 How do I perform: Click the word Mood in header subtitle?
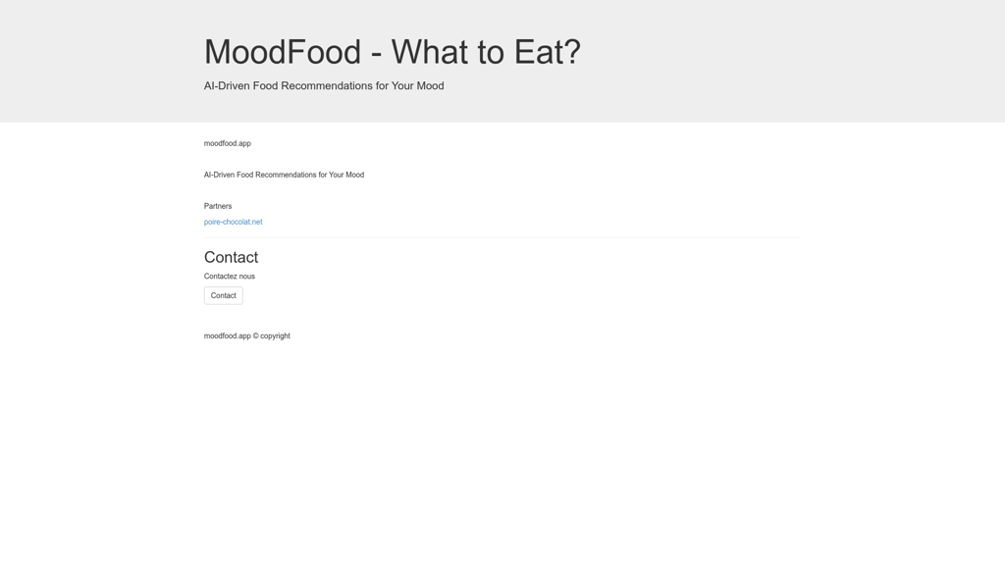tap(430, 86)
